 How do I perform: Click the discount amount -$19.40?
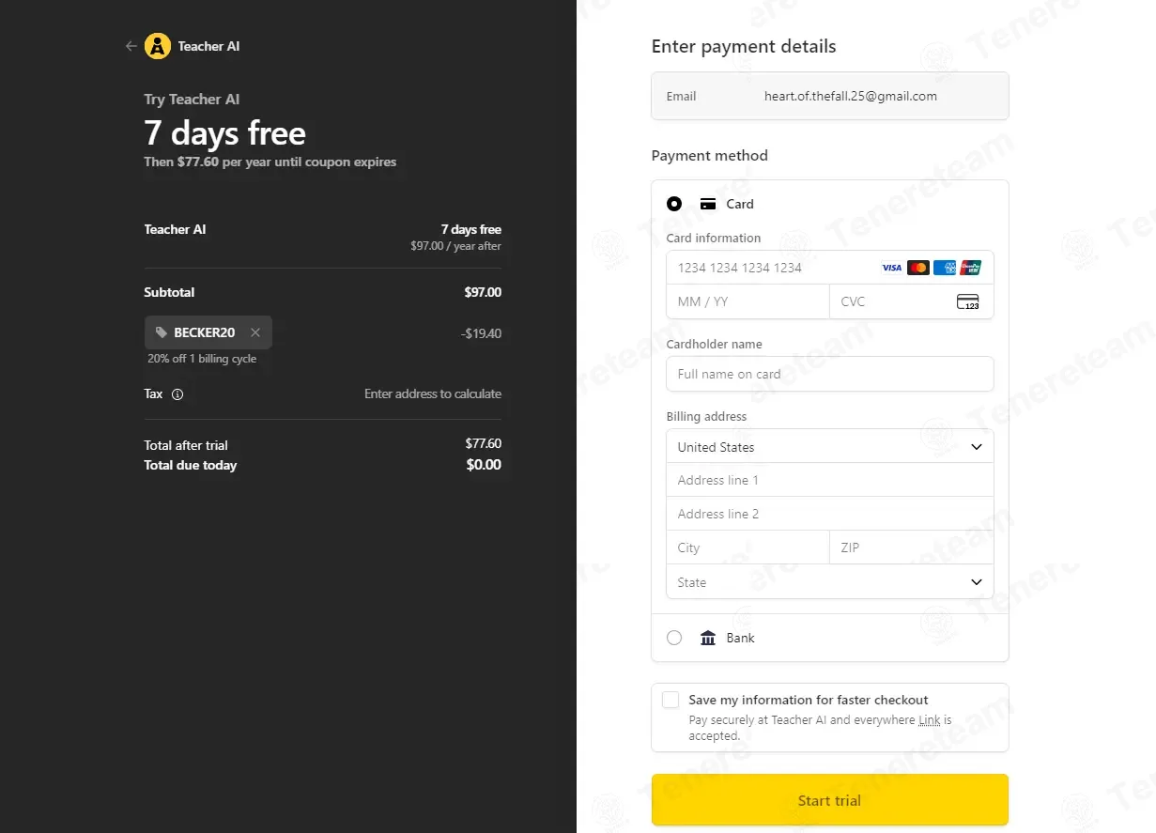[x=481, y=333]
